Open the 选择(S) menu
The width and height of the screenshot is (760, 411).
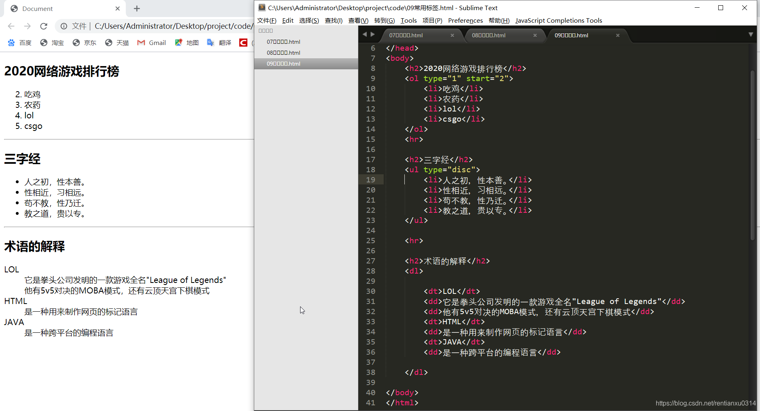[x=309, y=21]
